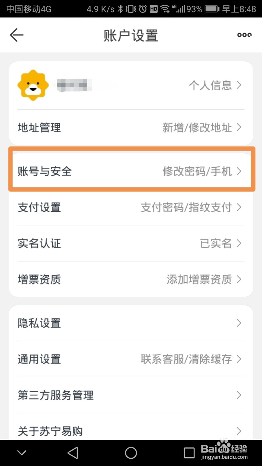
Task: Tap the yellow lion profile avatar
Action: click(x=33, y=85)
